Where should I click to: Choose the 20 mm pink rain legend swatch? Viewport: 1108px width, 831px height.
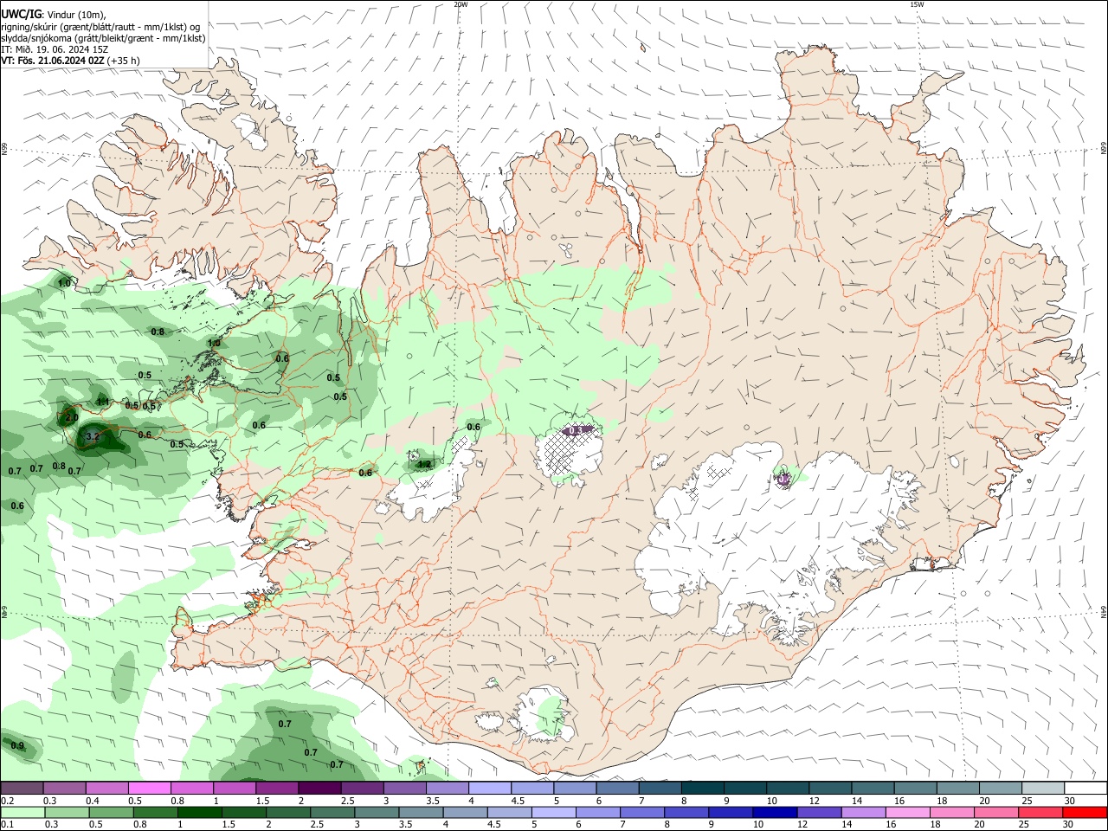point(997,812)
